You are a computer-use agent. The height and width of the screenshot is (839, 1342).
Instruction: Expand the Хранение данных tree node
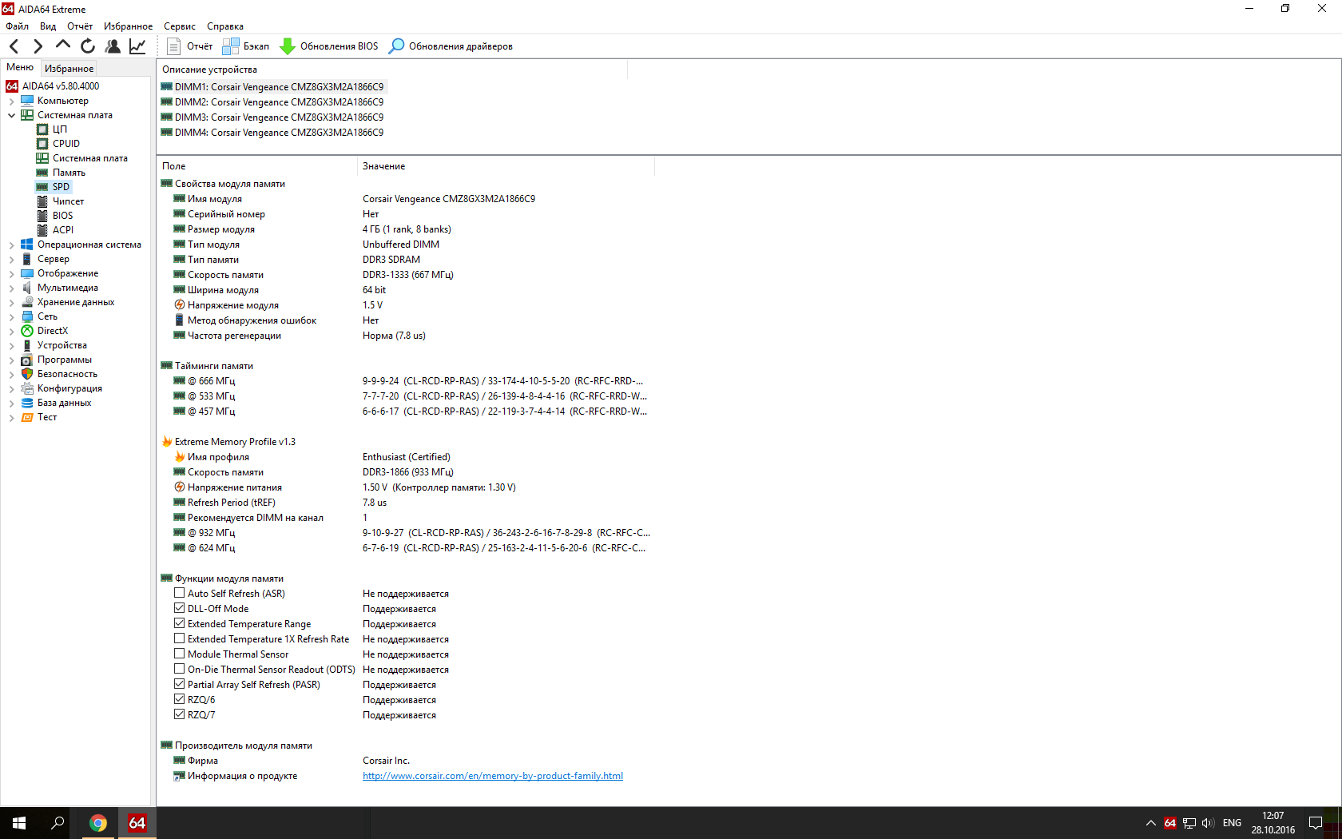click(11, 302)
